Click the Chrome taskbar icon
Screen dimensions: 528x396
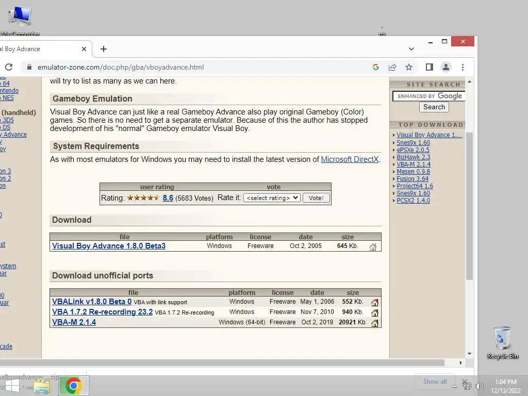pyautogui.click(x=73, y=386)
